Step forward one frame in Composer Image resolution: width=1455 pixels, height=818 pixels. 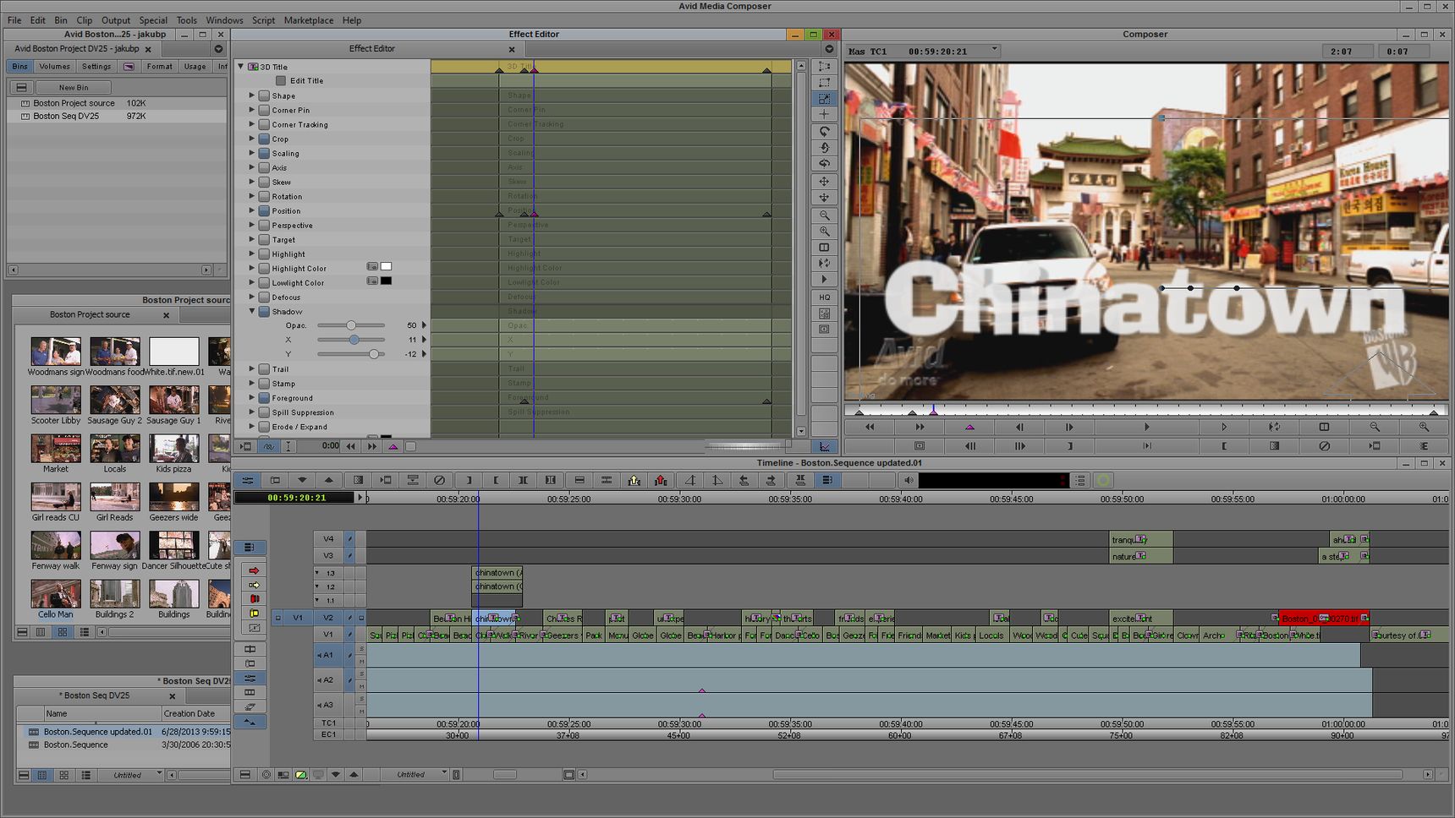[x=1069, y=428]
